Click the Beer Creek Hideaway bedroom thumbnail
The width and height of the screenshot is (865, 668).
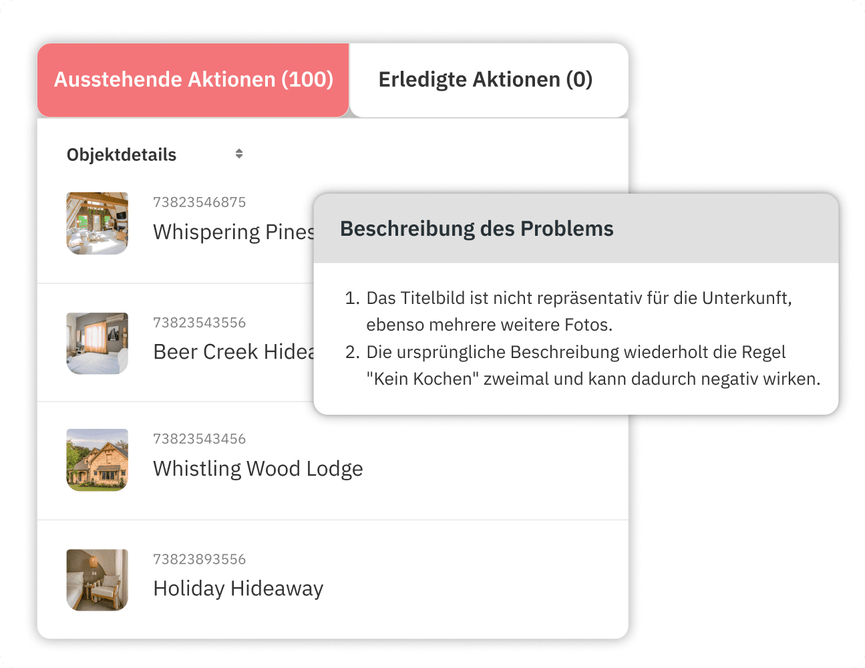(97, 343)
